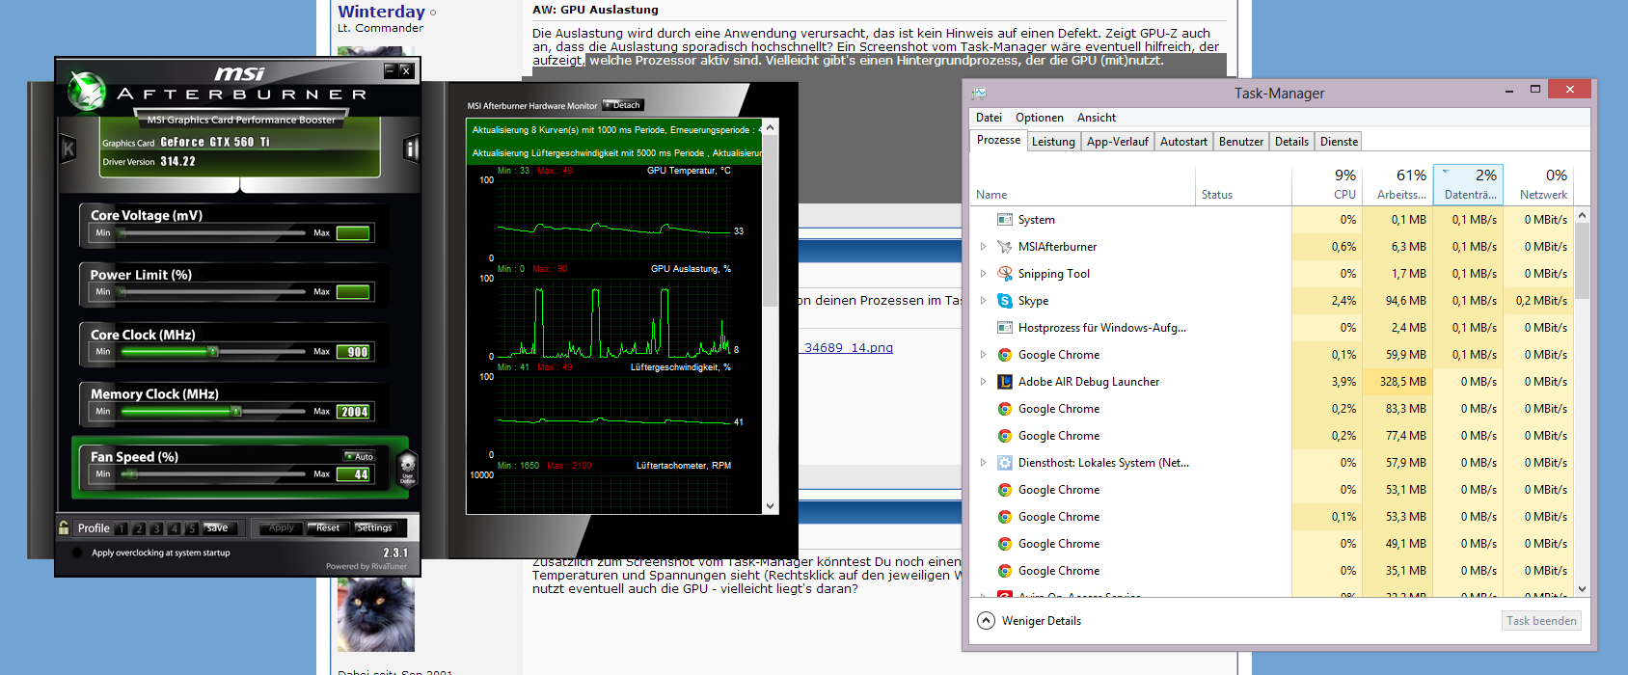Click the Hostprozess für Windows-Aufg... icon
This screenshot has height=675, width=1628.
tap(1005, 328)
